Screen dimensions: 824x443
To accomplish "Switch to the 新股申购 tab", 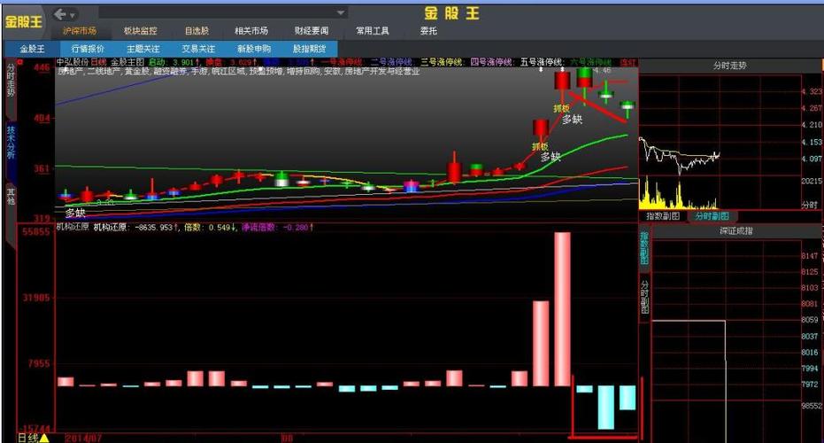I will tap(254, 49).
